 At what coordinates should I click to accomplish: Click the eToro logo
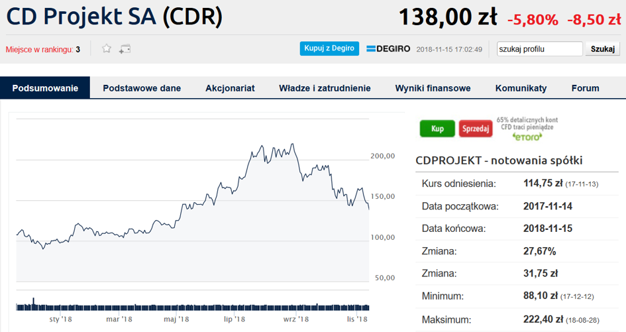pyautogui.click(x=527, y=136)
